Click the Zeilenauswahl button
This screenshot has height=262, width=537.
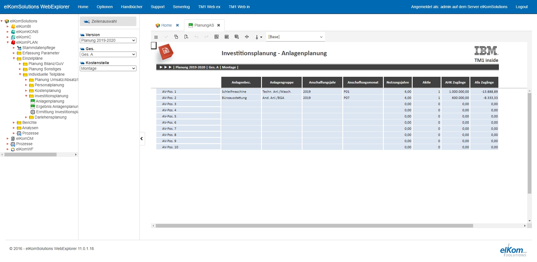[x=108, y=21]
